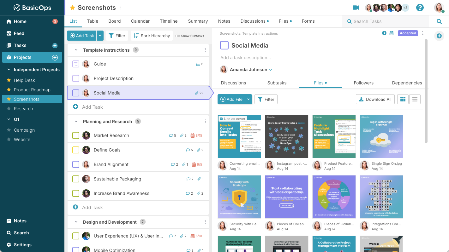
Task: Toggle the Show Subtasks switch
Action: [177, 36]
